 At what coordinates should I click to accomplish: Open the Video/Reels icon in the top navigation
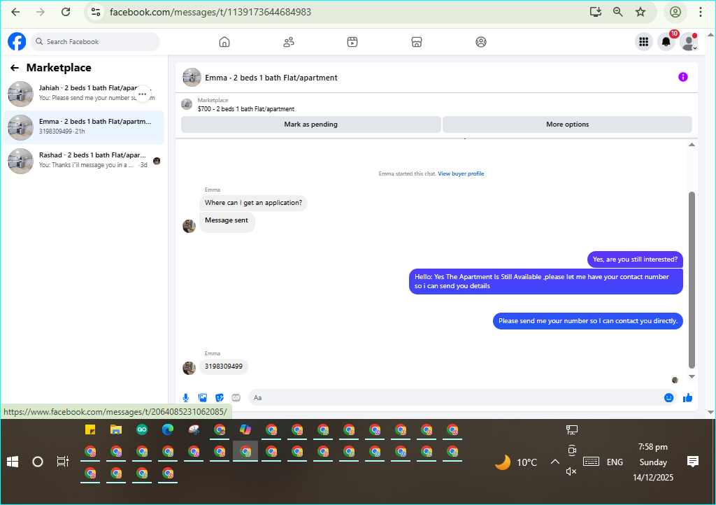coord(352,42)
